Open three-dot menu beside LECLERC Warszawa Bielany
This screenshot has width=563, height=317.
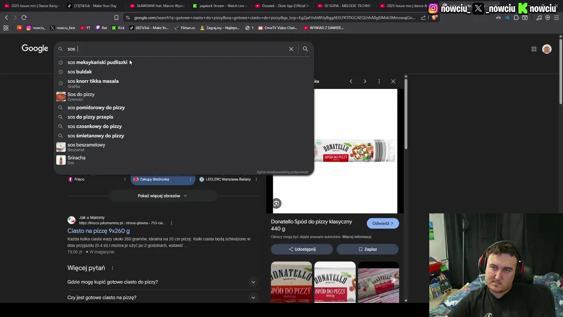point(256,179)
